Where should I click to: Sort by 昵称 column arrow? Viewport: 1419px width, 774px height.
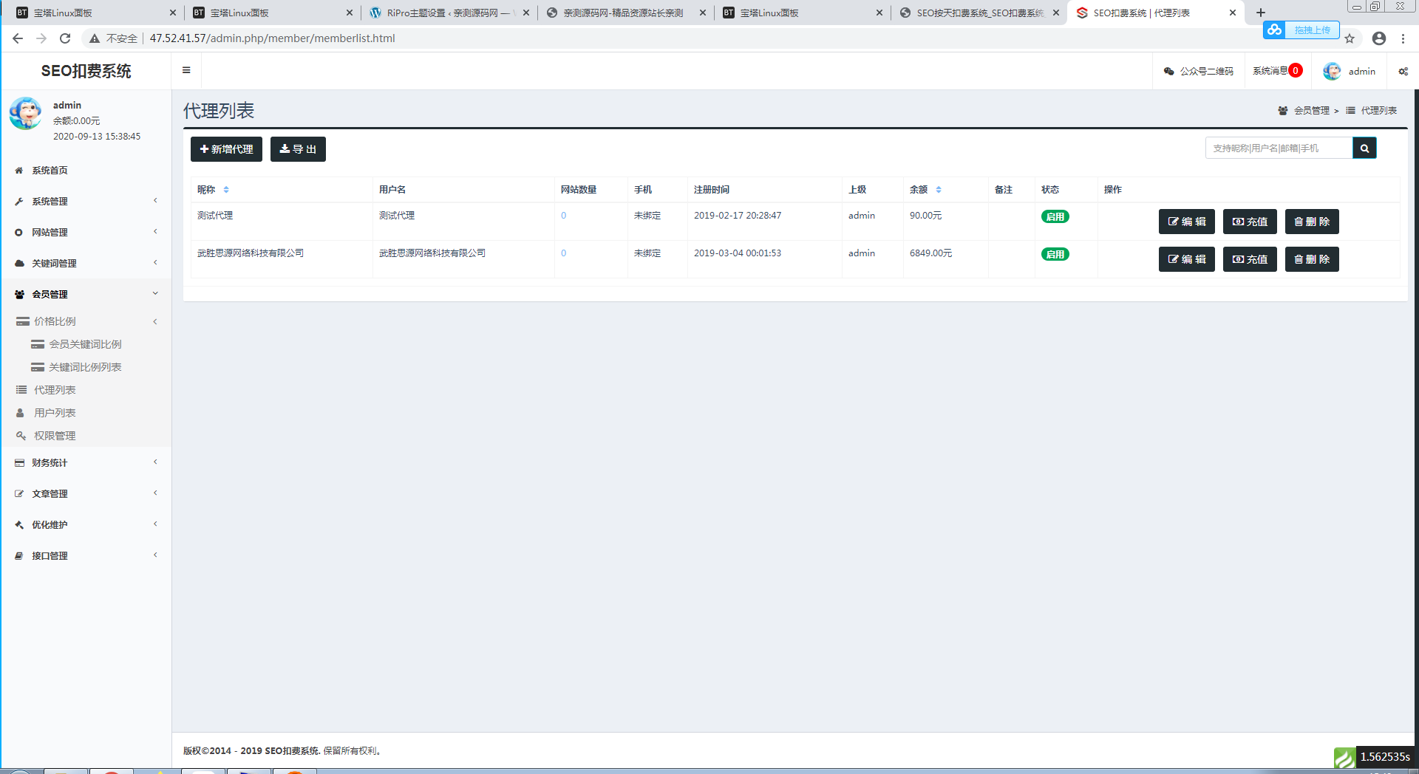coord(226,190)
